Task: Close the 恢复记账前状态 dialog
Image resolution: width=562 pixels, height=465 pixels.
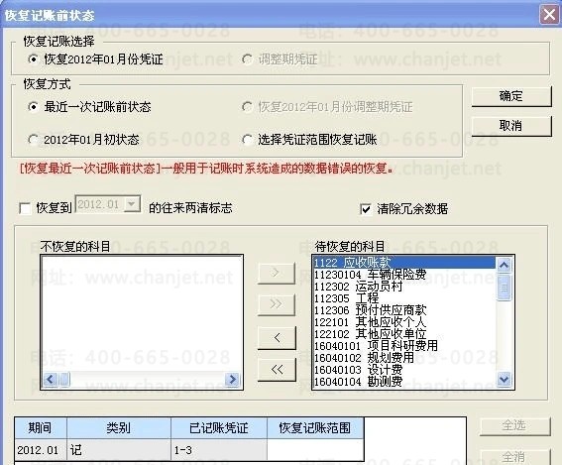Action: (x=549, y=15)
